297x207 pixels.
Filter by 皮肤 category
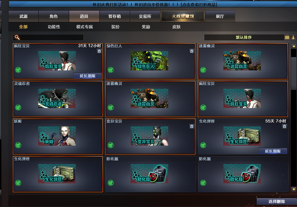[176, 27]
